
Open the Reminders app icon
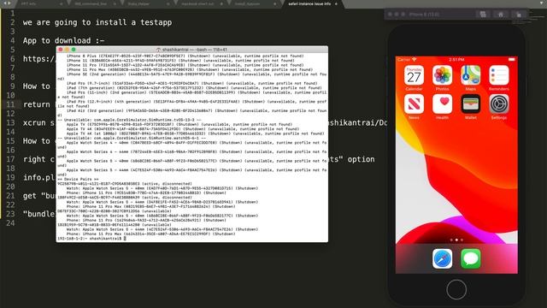499,75
